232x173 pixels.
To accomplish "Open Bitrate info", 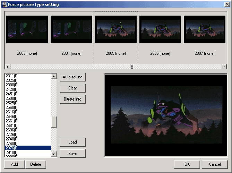I will tap(72, 99).
